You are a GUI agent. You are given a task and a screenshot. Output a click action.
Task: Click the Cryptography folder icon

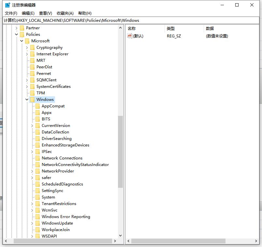(32, 48)
